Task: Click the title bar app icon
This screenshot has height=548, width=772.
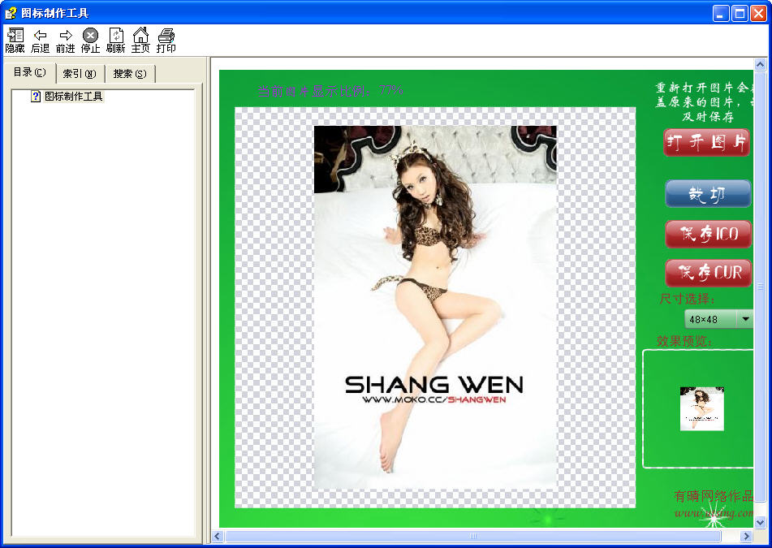Action: (11, 13)
